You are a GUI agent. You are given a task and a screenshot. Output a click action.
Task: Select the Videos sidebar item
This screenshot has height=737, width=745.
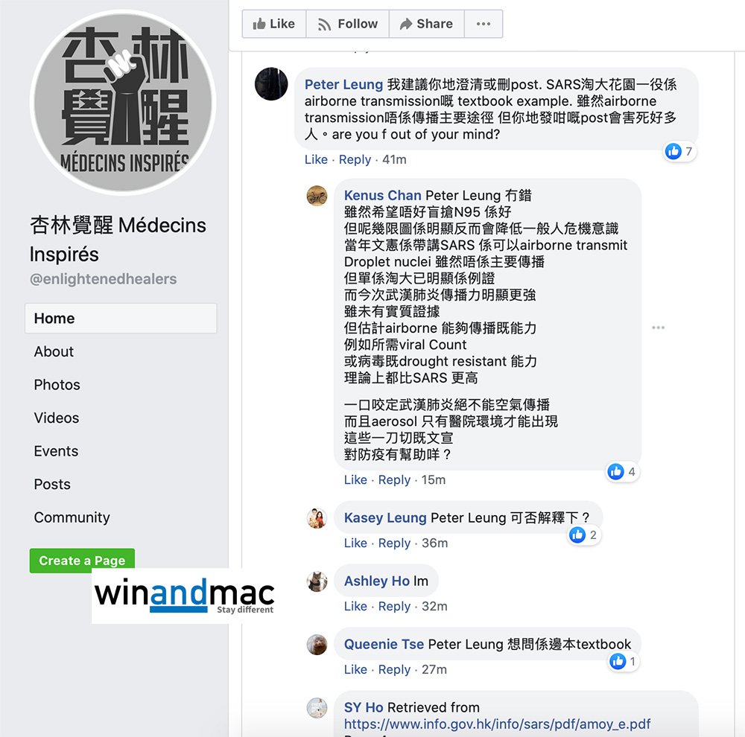[x=56, y=418]
